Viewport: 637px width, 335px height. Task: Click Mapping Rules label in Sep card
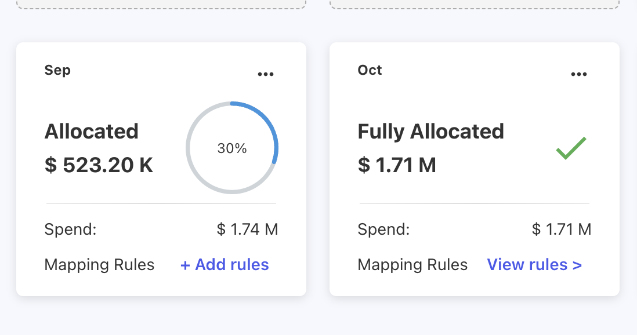(99, 265)
